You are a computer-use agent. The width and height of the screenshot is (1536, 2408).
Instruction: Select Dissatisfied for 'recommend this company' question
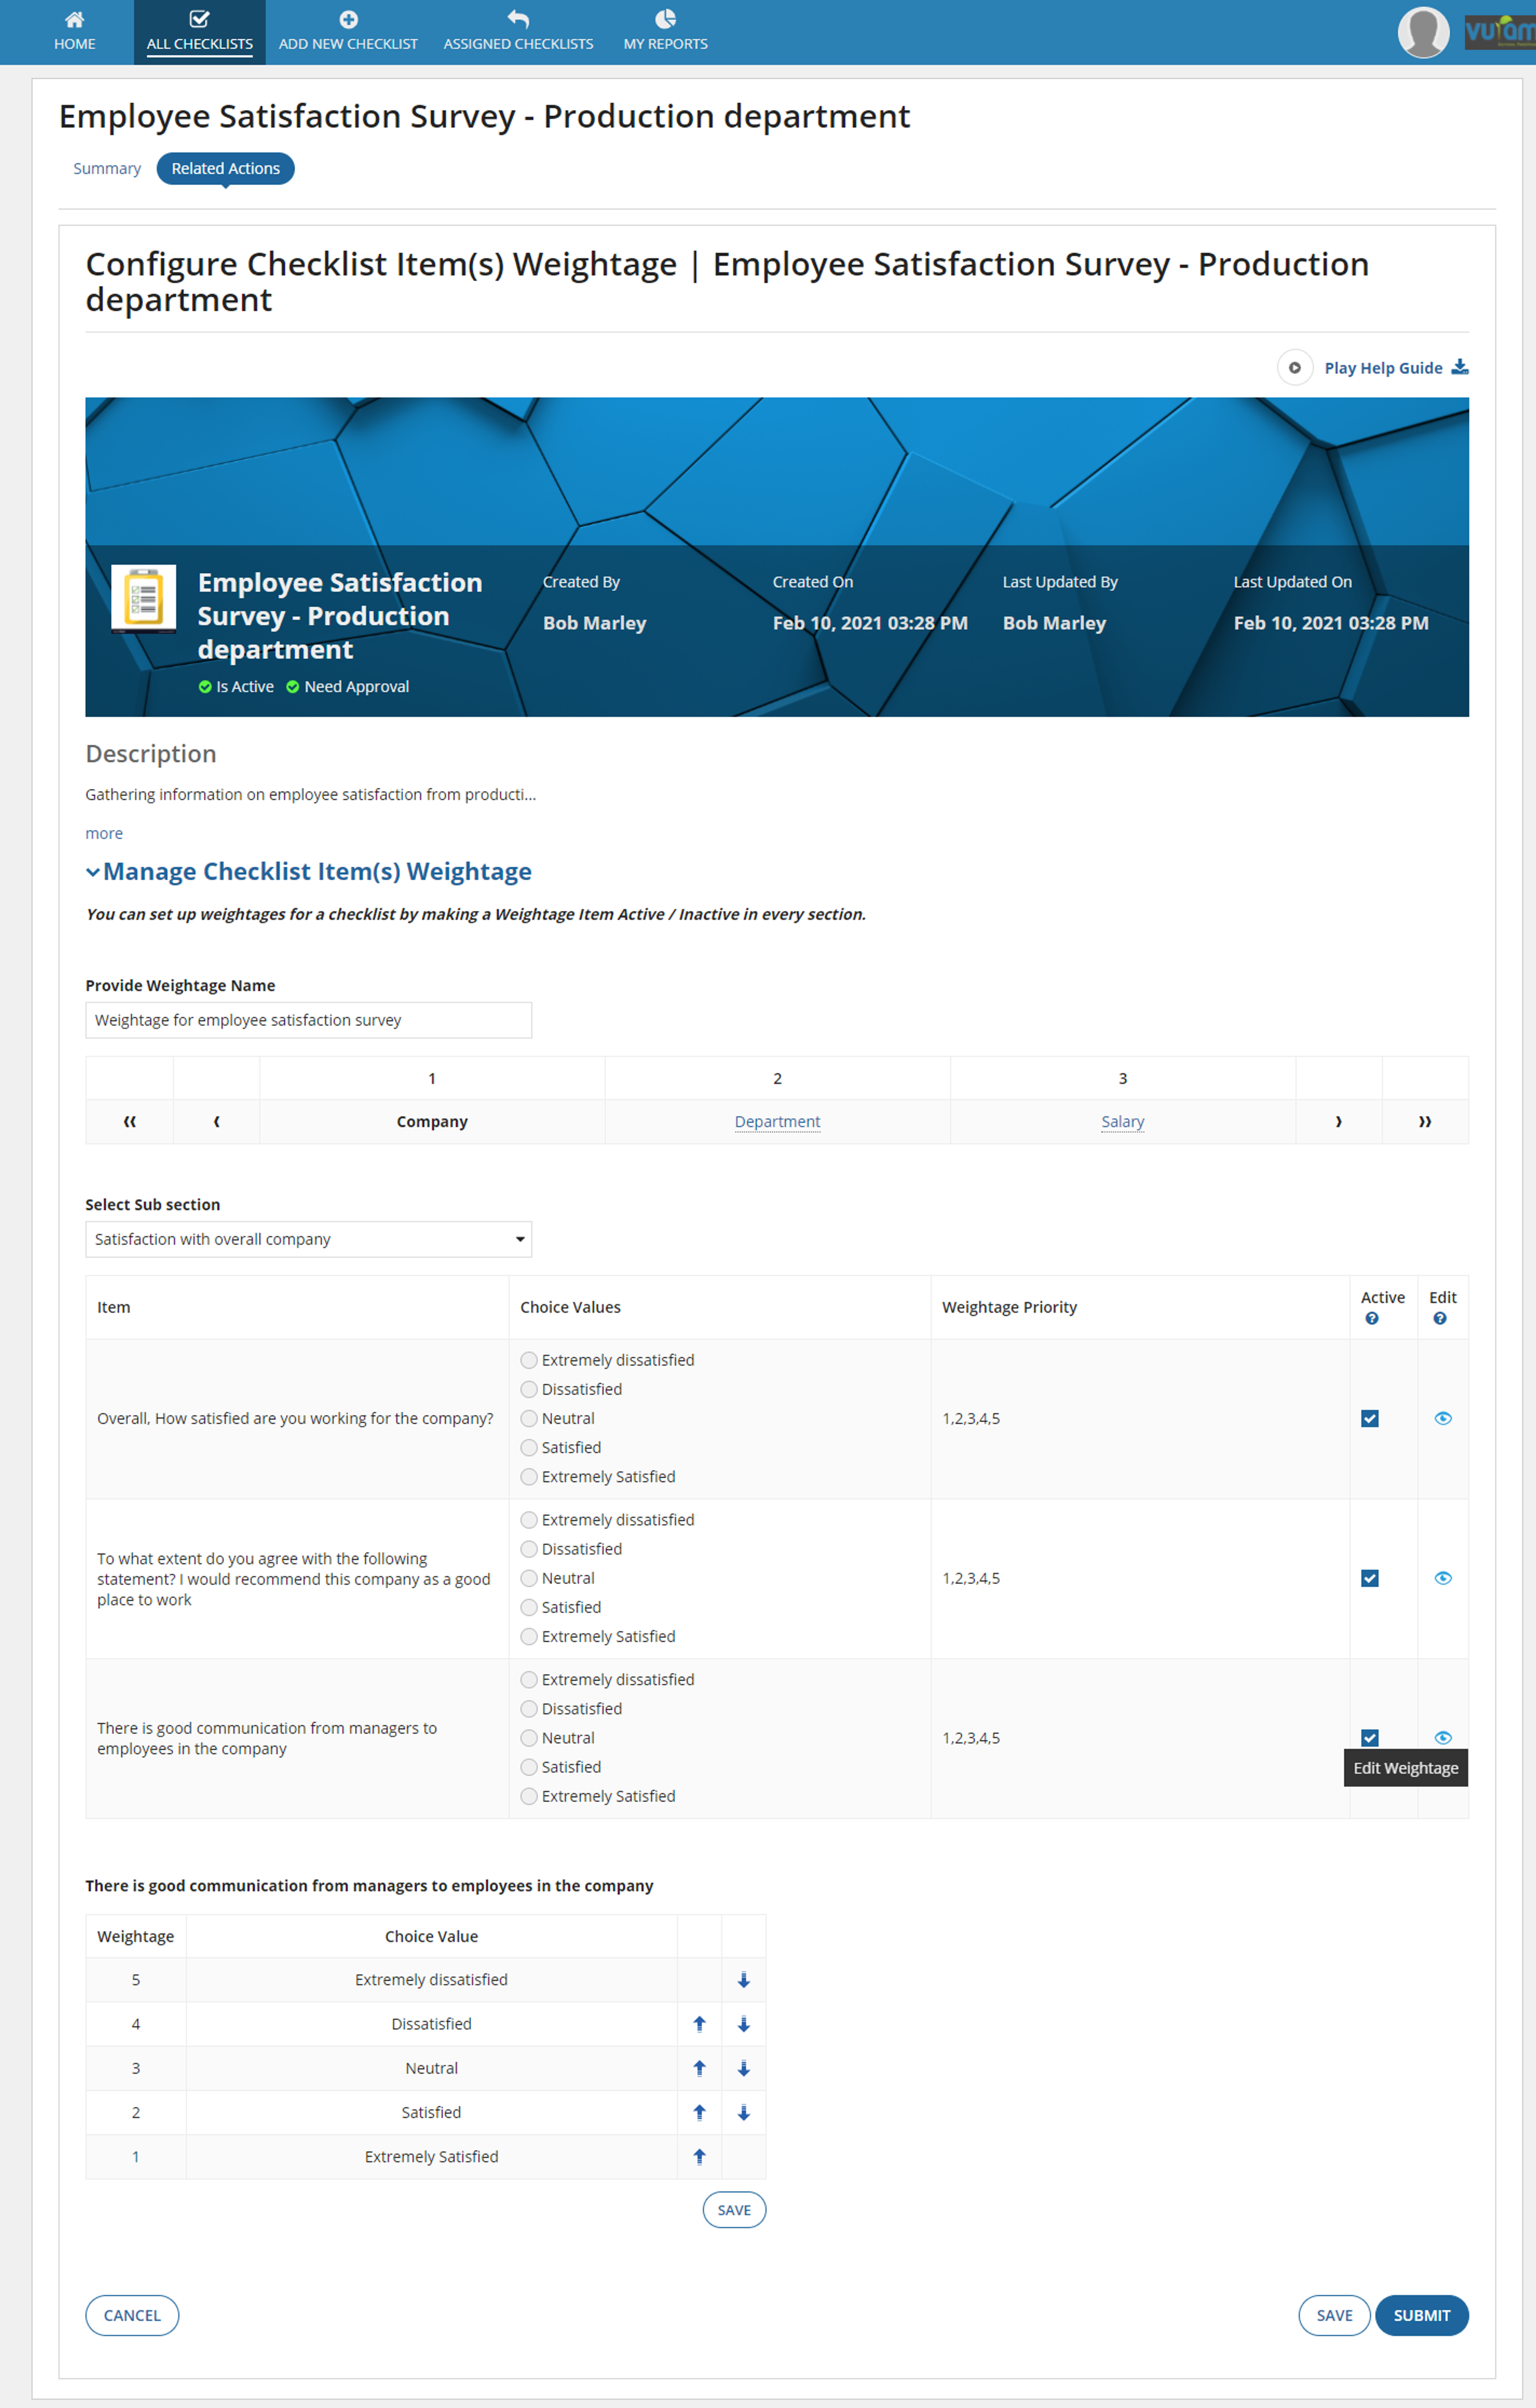pos(529,1549)
